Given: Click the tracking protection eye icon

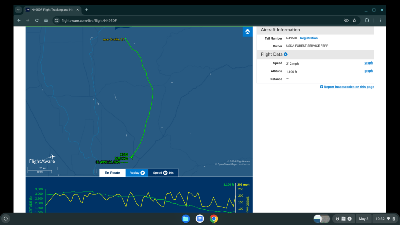Looking at the screenshot, I should [346, 20].
